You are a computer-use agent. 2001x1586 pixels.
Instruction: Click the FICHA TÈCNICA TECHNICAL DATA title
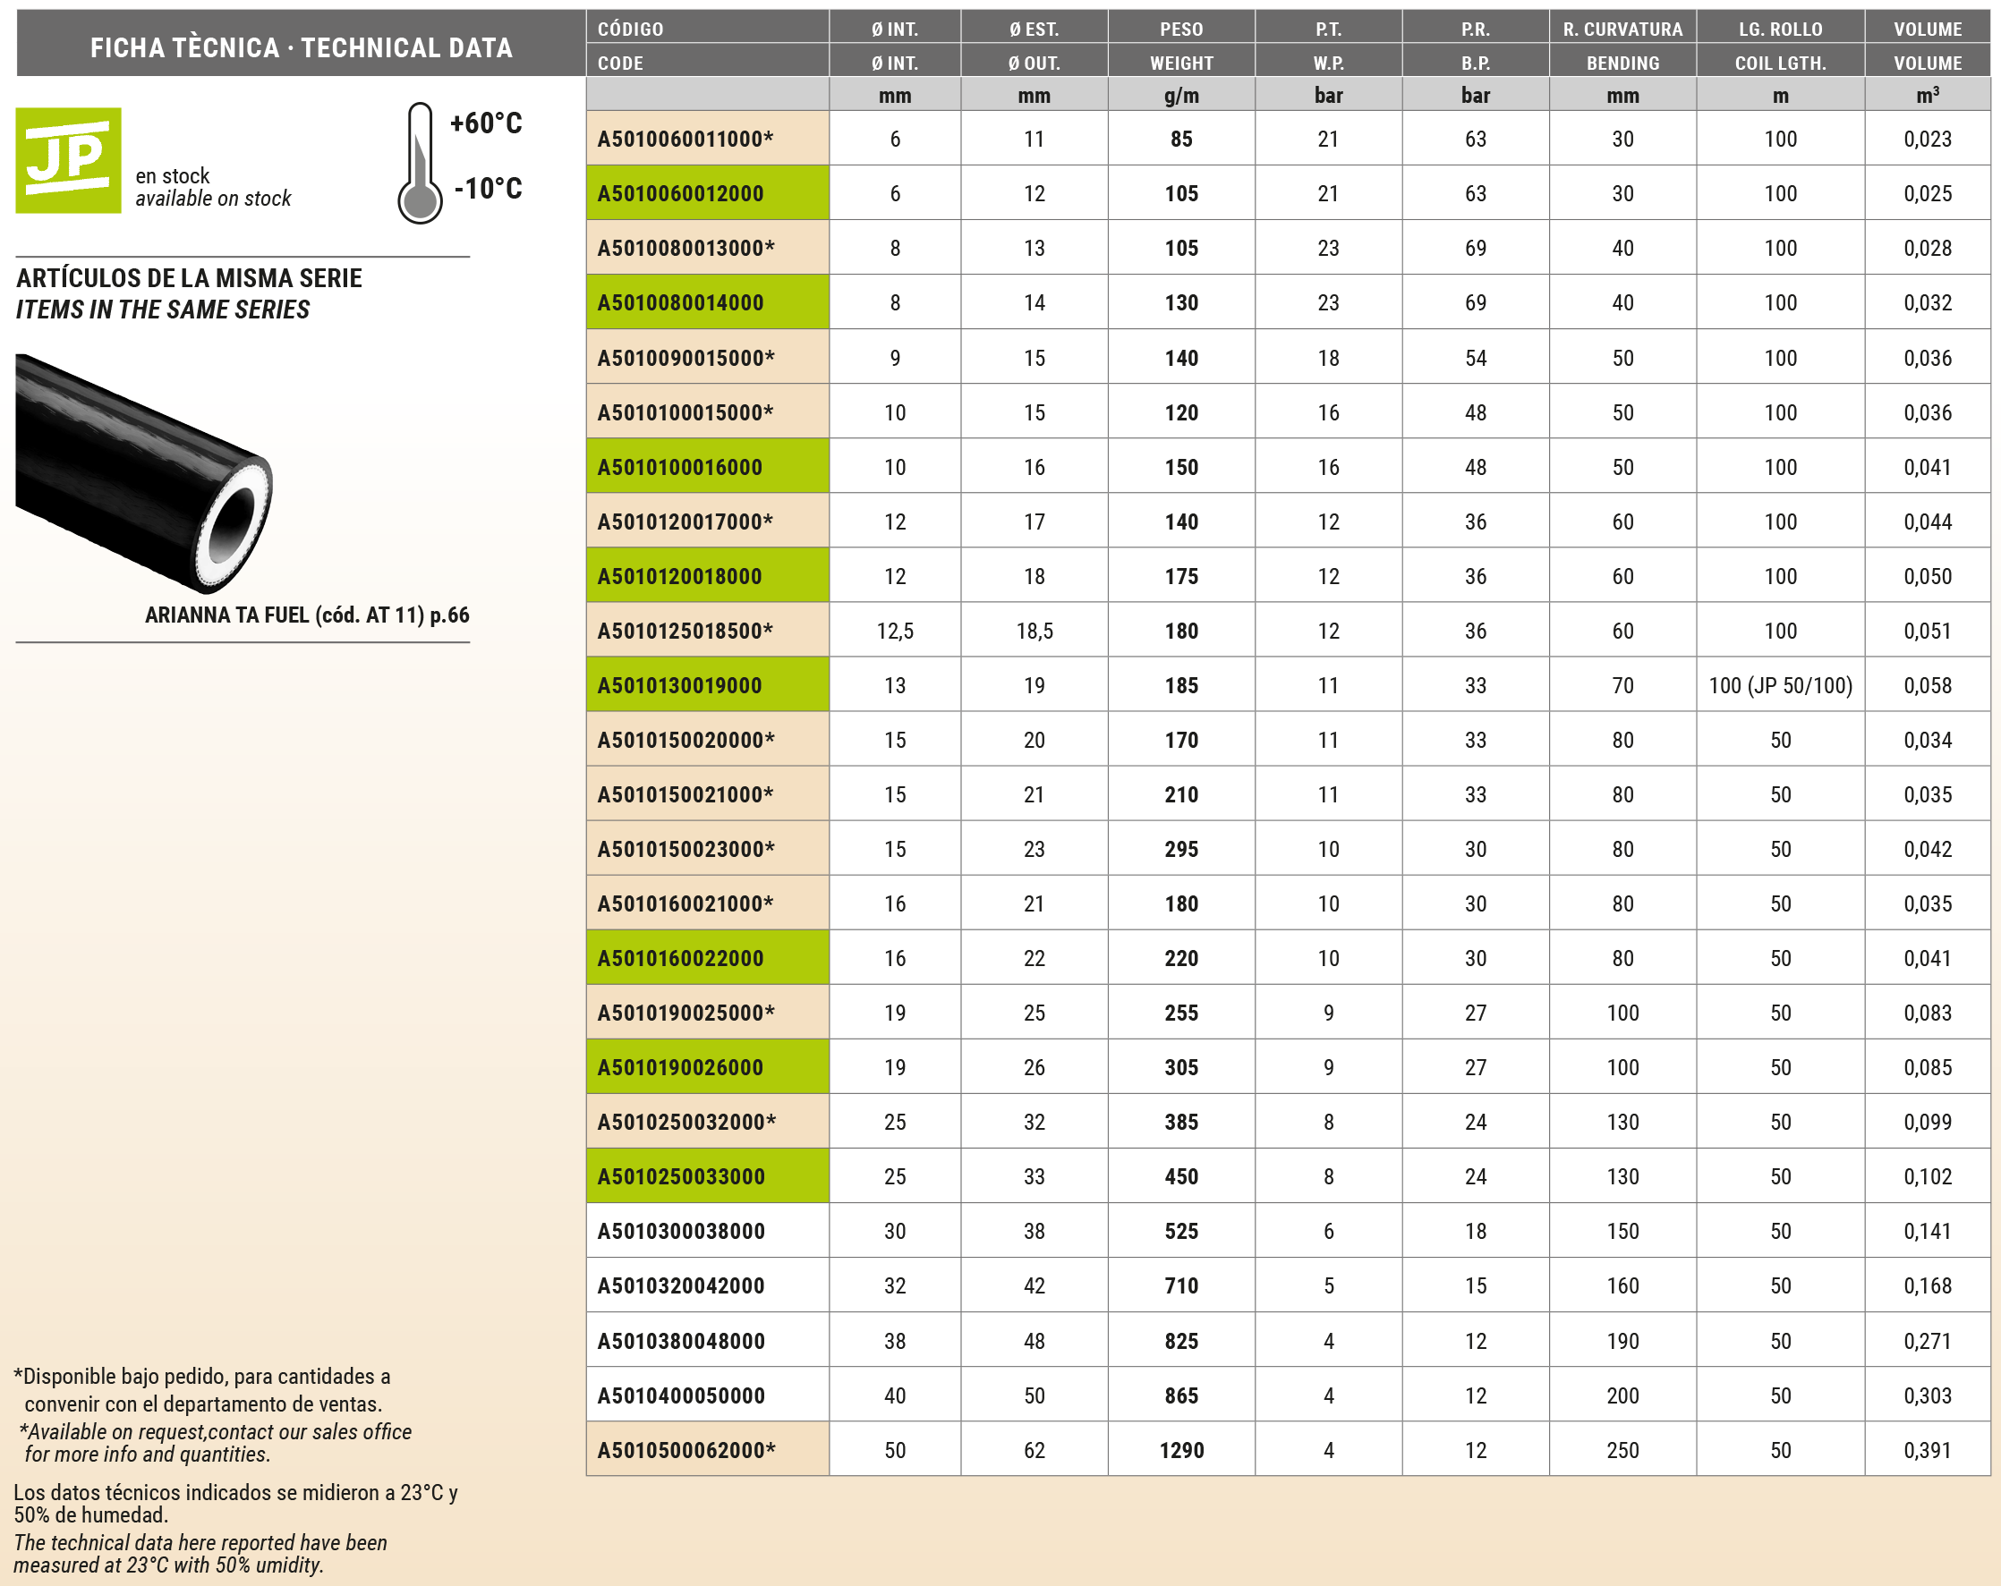[x=301, y=47]
